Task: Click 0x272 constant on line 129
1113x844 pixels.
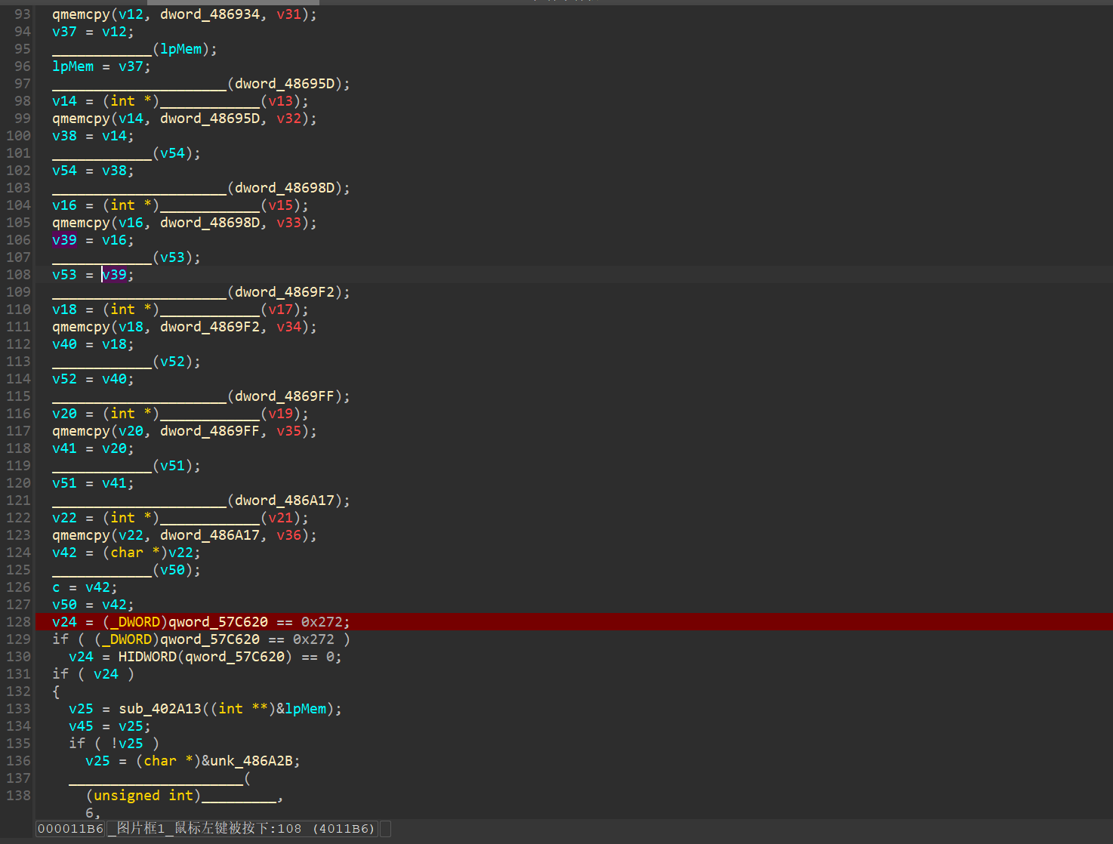Action: (313, 639)
